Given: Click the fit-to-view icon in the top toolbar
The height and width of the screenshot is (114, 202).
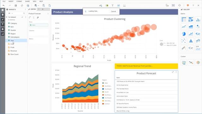Looking at the screenshot, I should [180, 5].
